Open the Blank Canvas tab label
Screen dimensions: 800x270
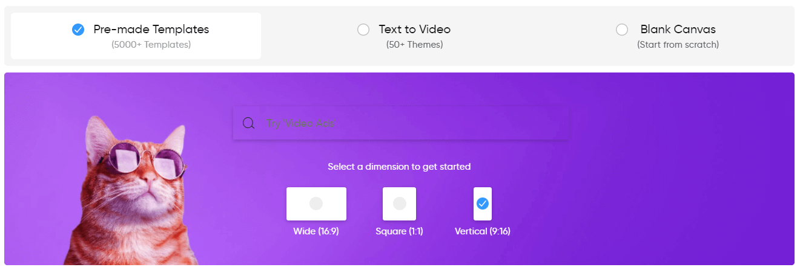click(678, 29)
